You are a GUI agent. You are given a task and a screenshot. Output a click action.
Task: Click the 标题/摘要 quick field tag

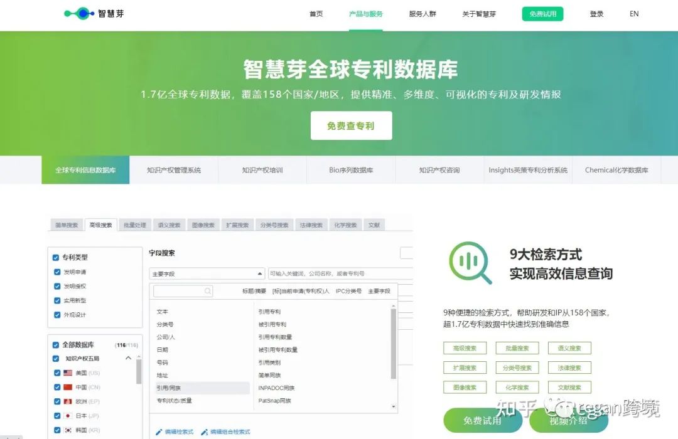point(254,291)
